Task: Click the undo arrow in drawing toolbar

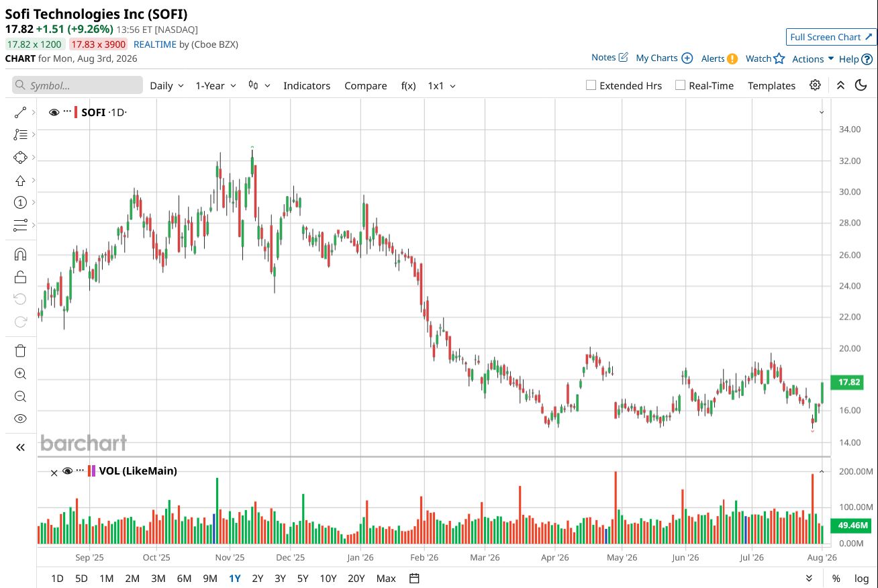Action: (20, 299)
